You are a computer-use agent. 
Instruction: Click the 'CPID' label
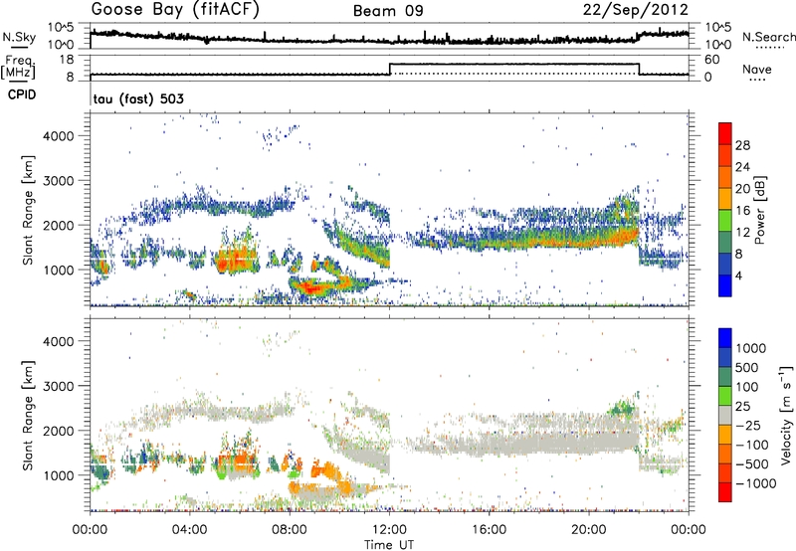coord(22,94)
